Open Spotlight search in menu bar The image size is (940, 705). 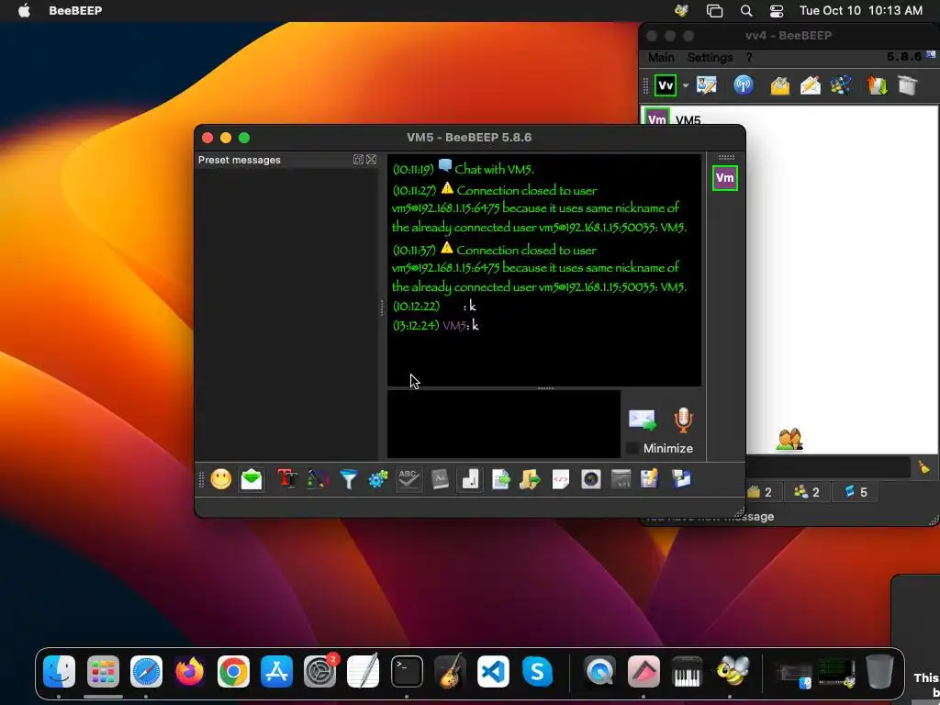[745, 10]
